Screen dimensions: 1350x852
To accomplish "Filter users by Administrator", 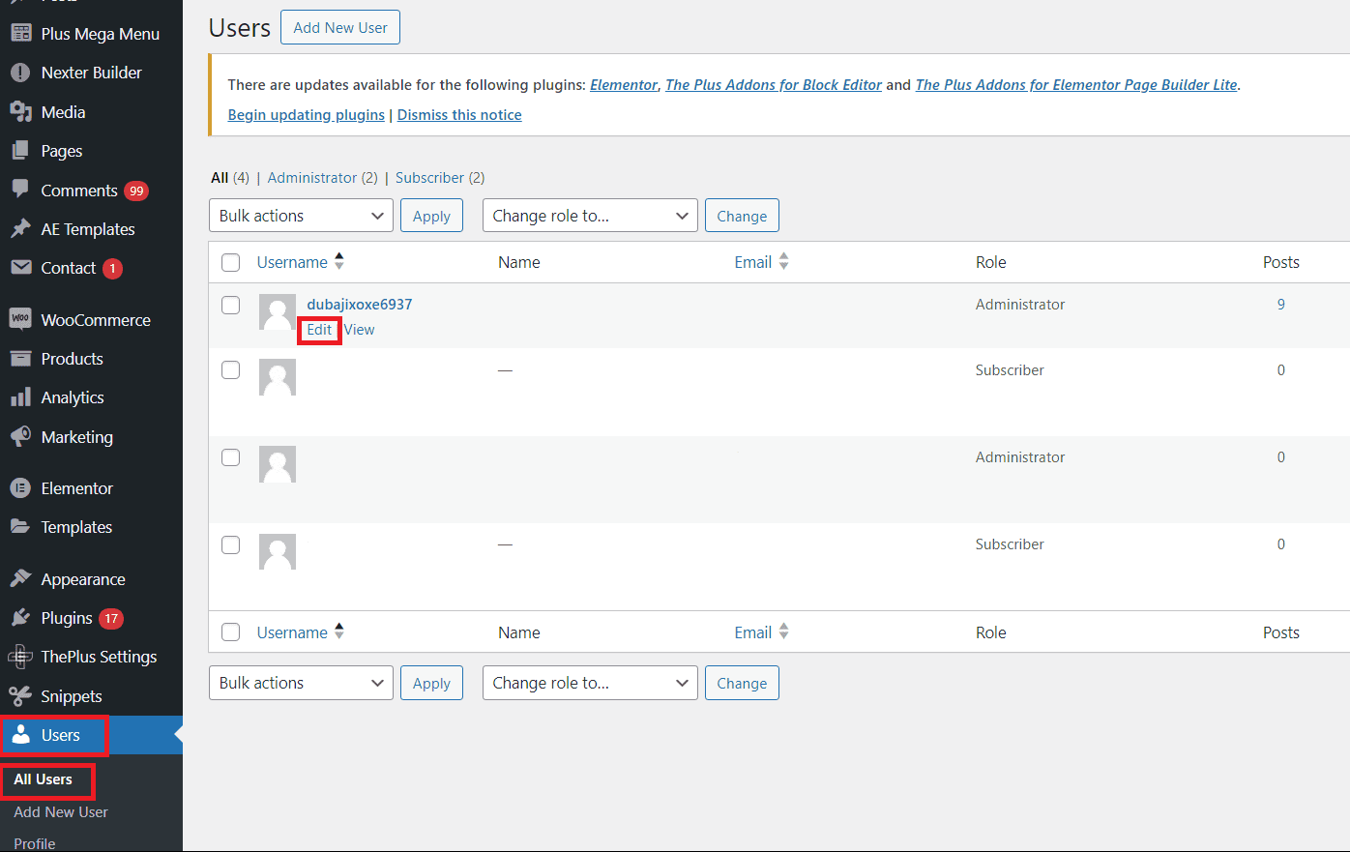I will (311, 177).
